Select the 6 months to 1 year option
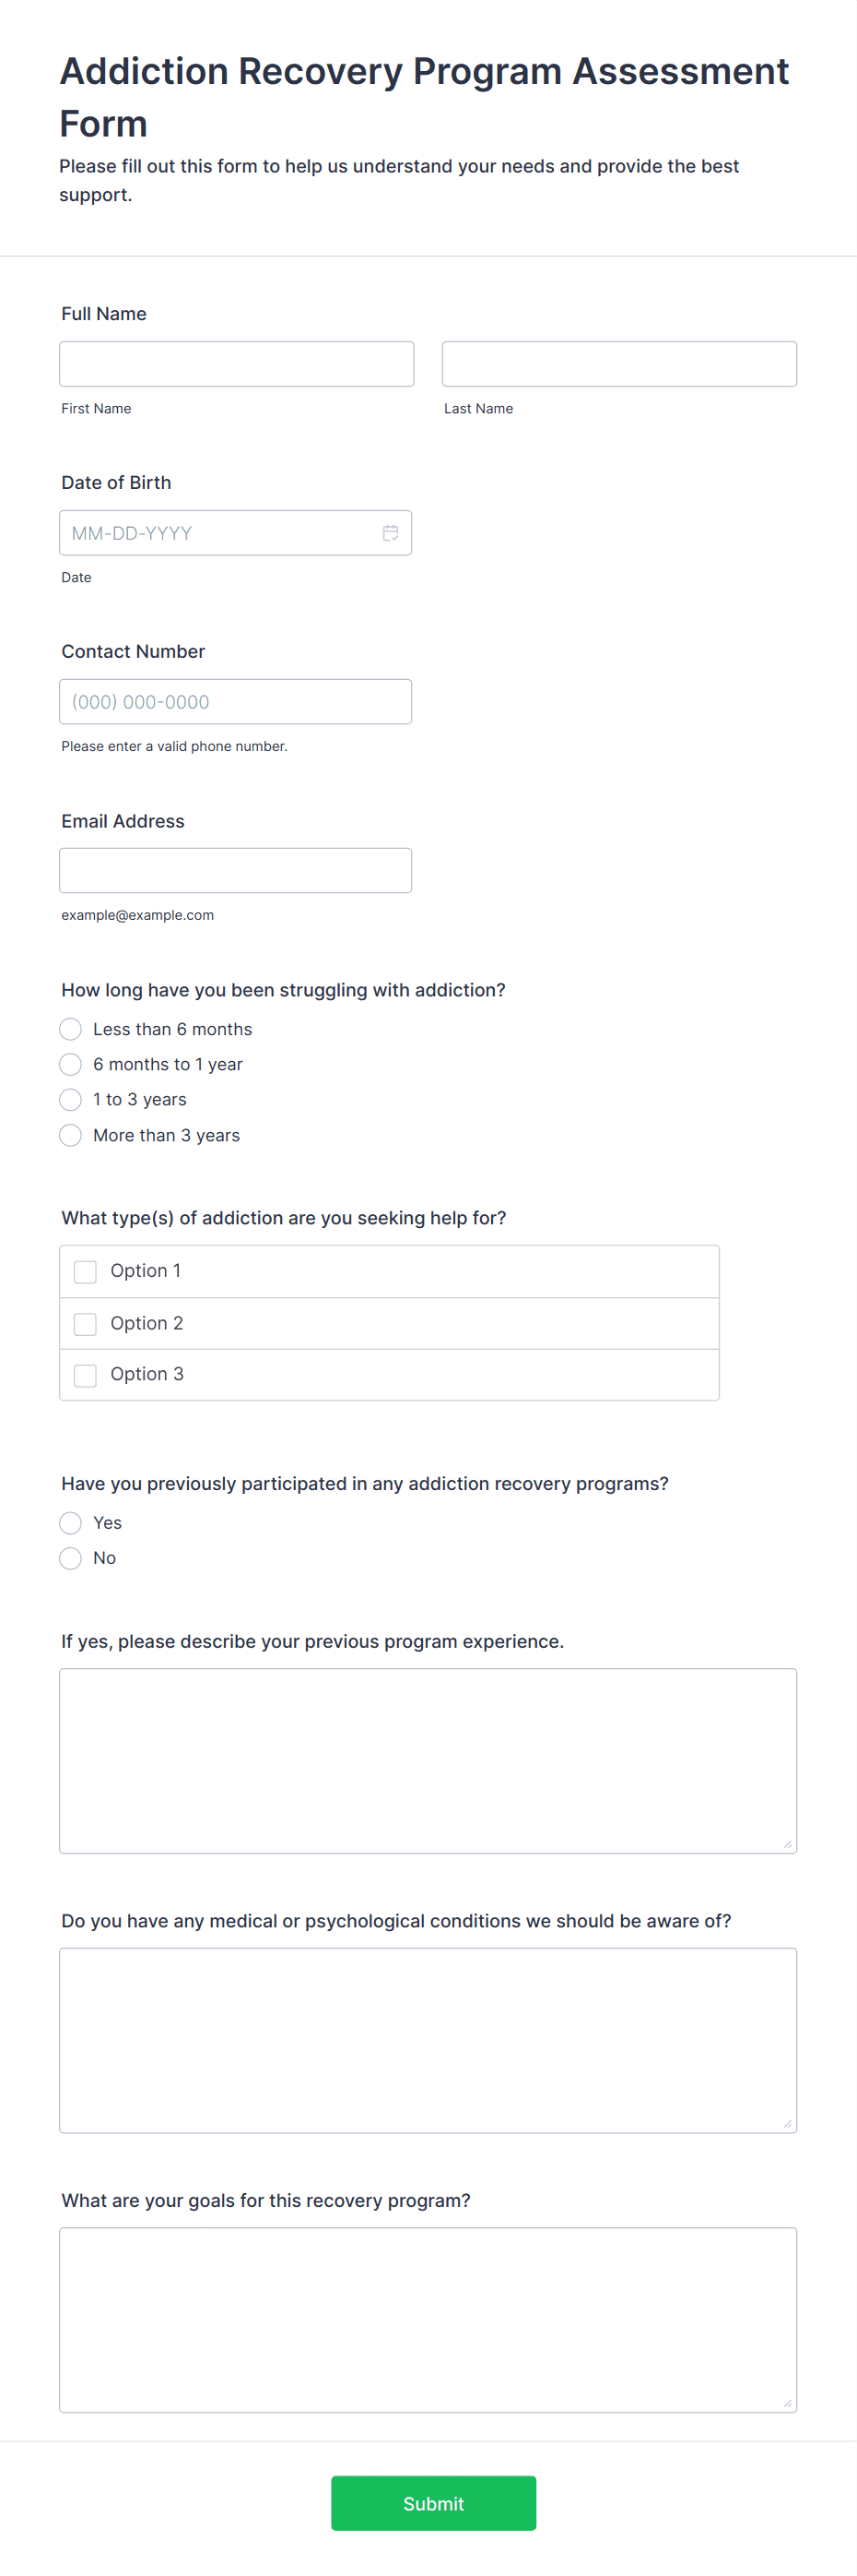Image resolution: width=857 pixels, height=2576 pixels. (70, 1064)
